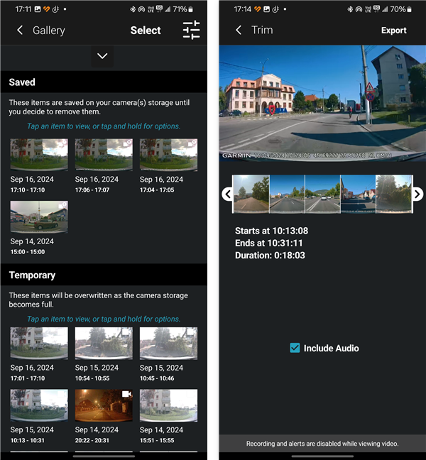
Task: Tap the 17:11 clock in status bar
Action: [23, 9]
